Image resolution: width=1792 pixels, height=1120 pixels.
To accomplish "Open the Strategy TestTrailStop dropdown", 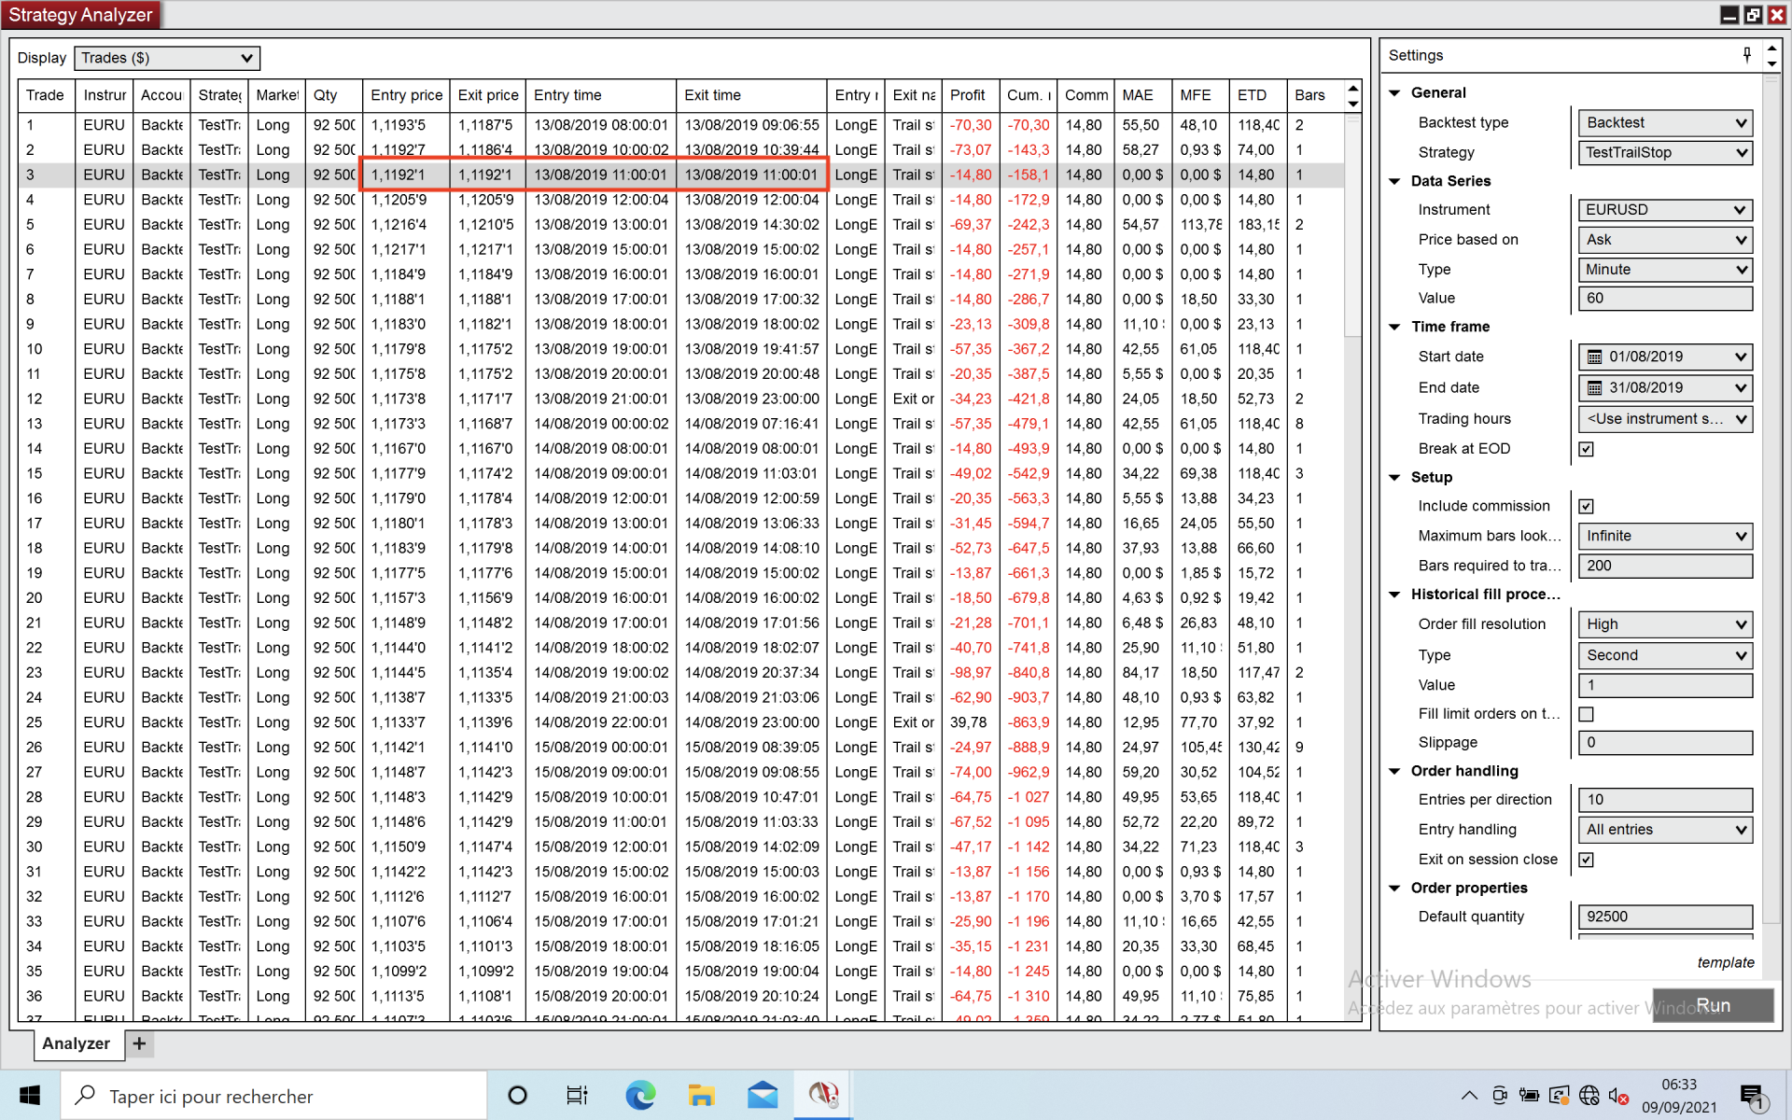I will pos(1664,152).
